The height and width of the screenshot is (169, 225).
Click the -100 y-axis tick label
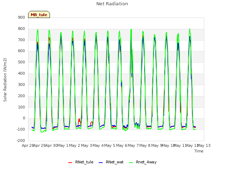[x=21, y=129]
